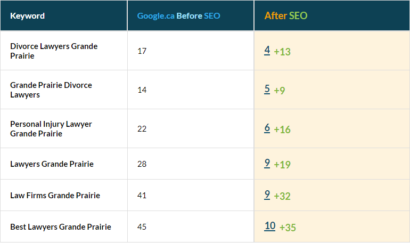Open the underlined rank 10 link

(270, 225)
